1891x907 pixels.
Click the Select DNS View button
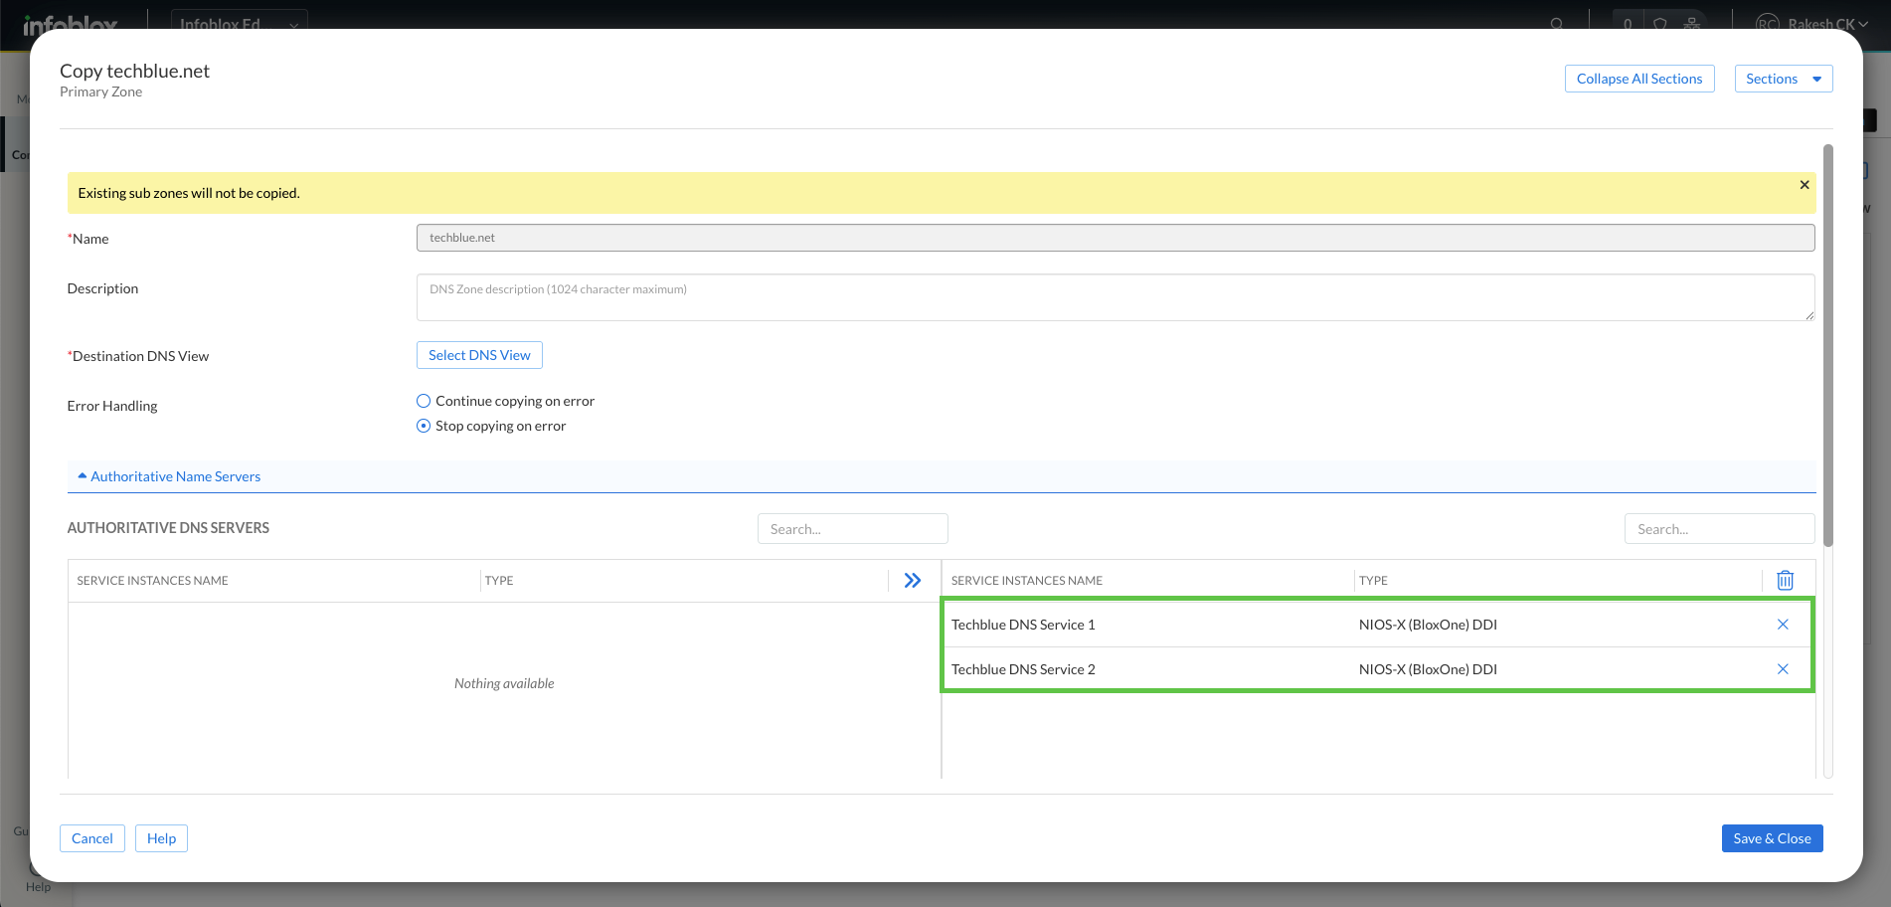(x=479, y=355)
